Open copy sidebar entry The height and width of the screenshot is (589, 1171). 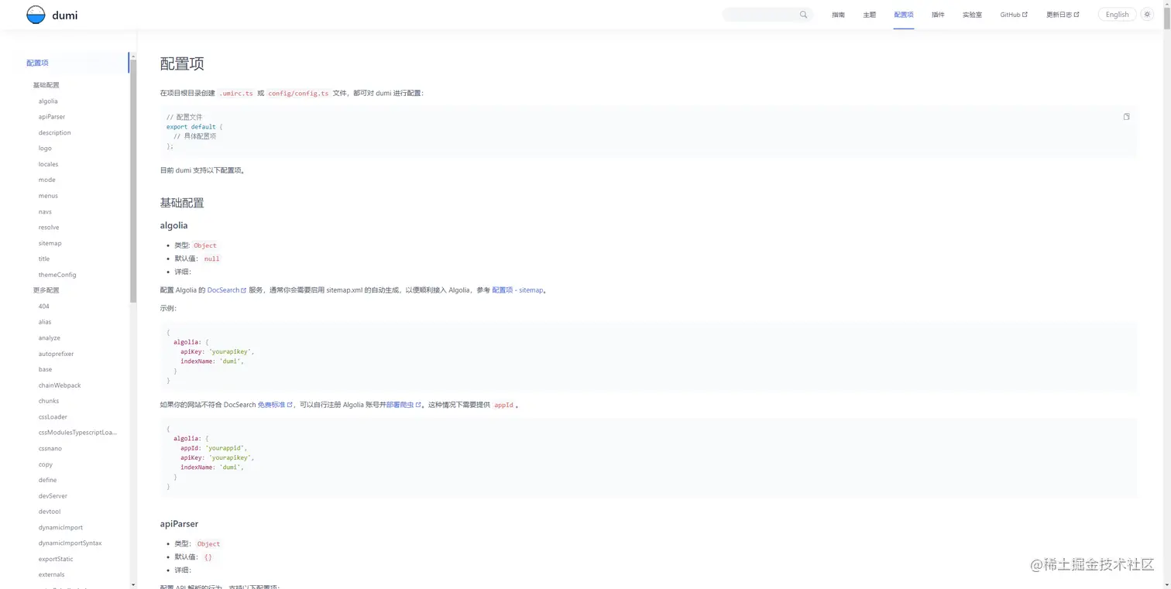[x=46, y=464]
